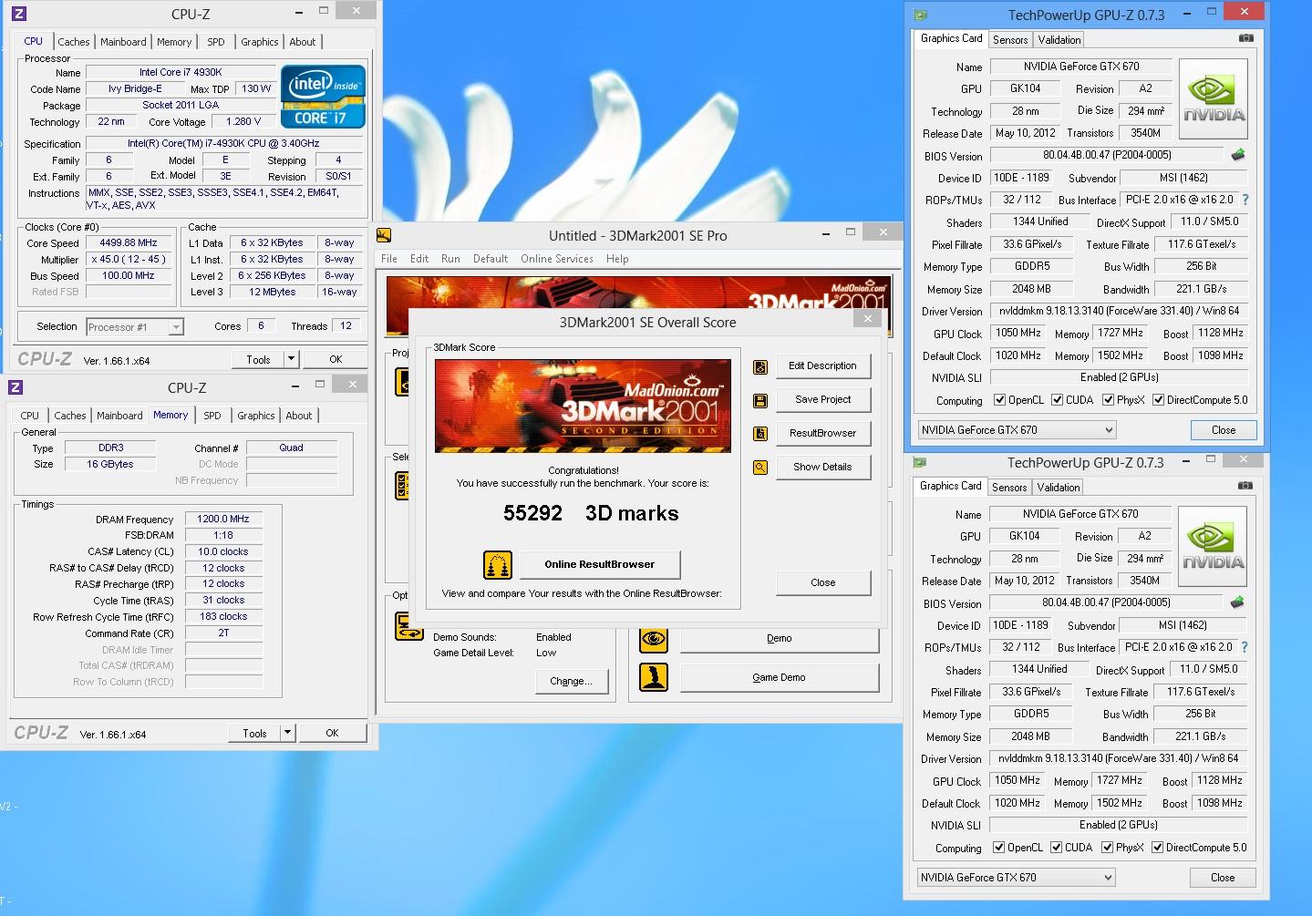
Task: Click the 3DMark2001 Second Edition banner image
Action: tap(583, 406)
